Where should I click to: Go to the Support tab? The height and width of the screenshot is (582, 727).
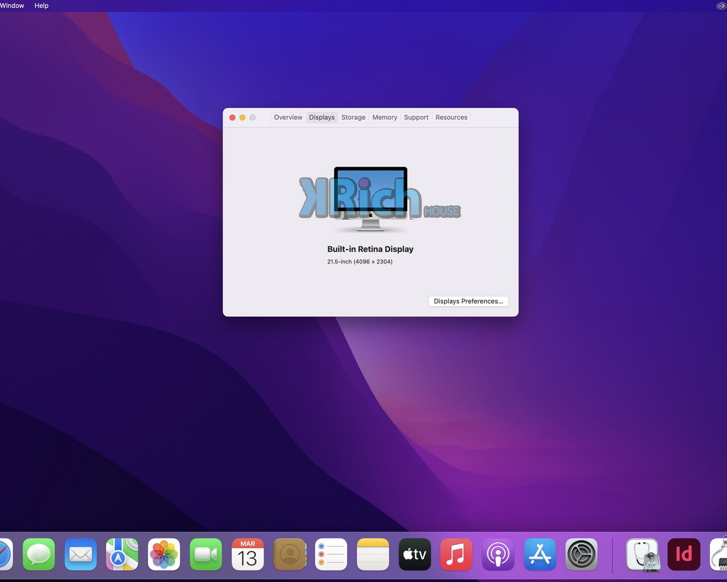point(416,118)
